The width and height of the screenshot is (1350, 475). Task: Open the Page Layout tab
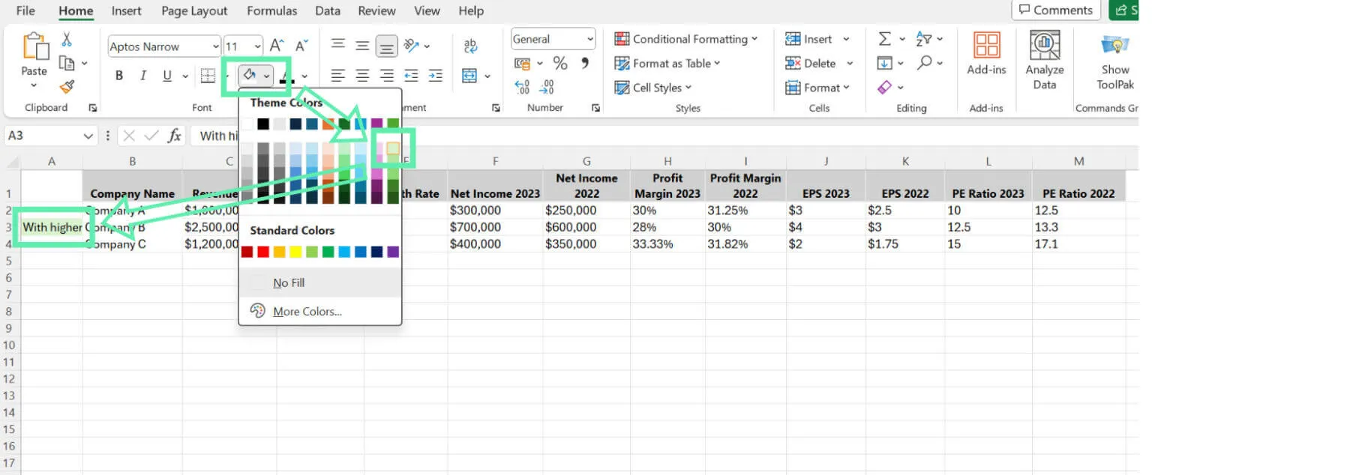[x=194, y=10]
